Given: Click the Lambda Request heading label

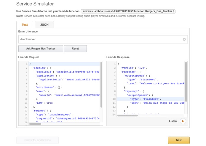Looking at the screenshot, I should [29, 57].
